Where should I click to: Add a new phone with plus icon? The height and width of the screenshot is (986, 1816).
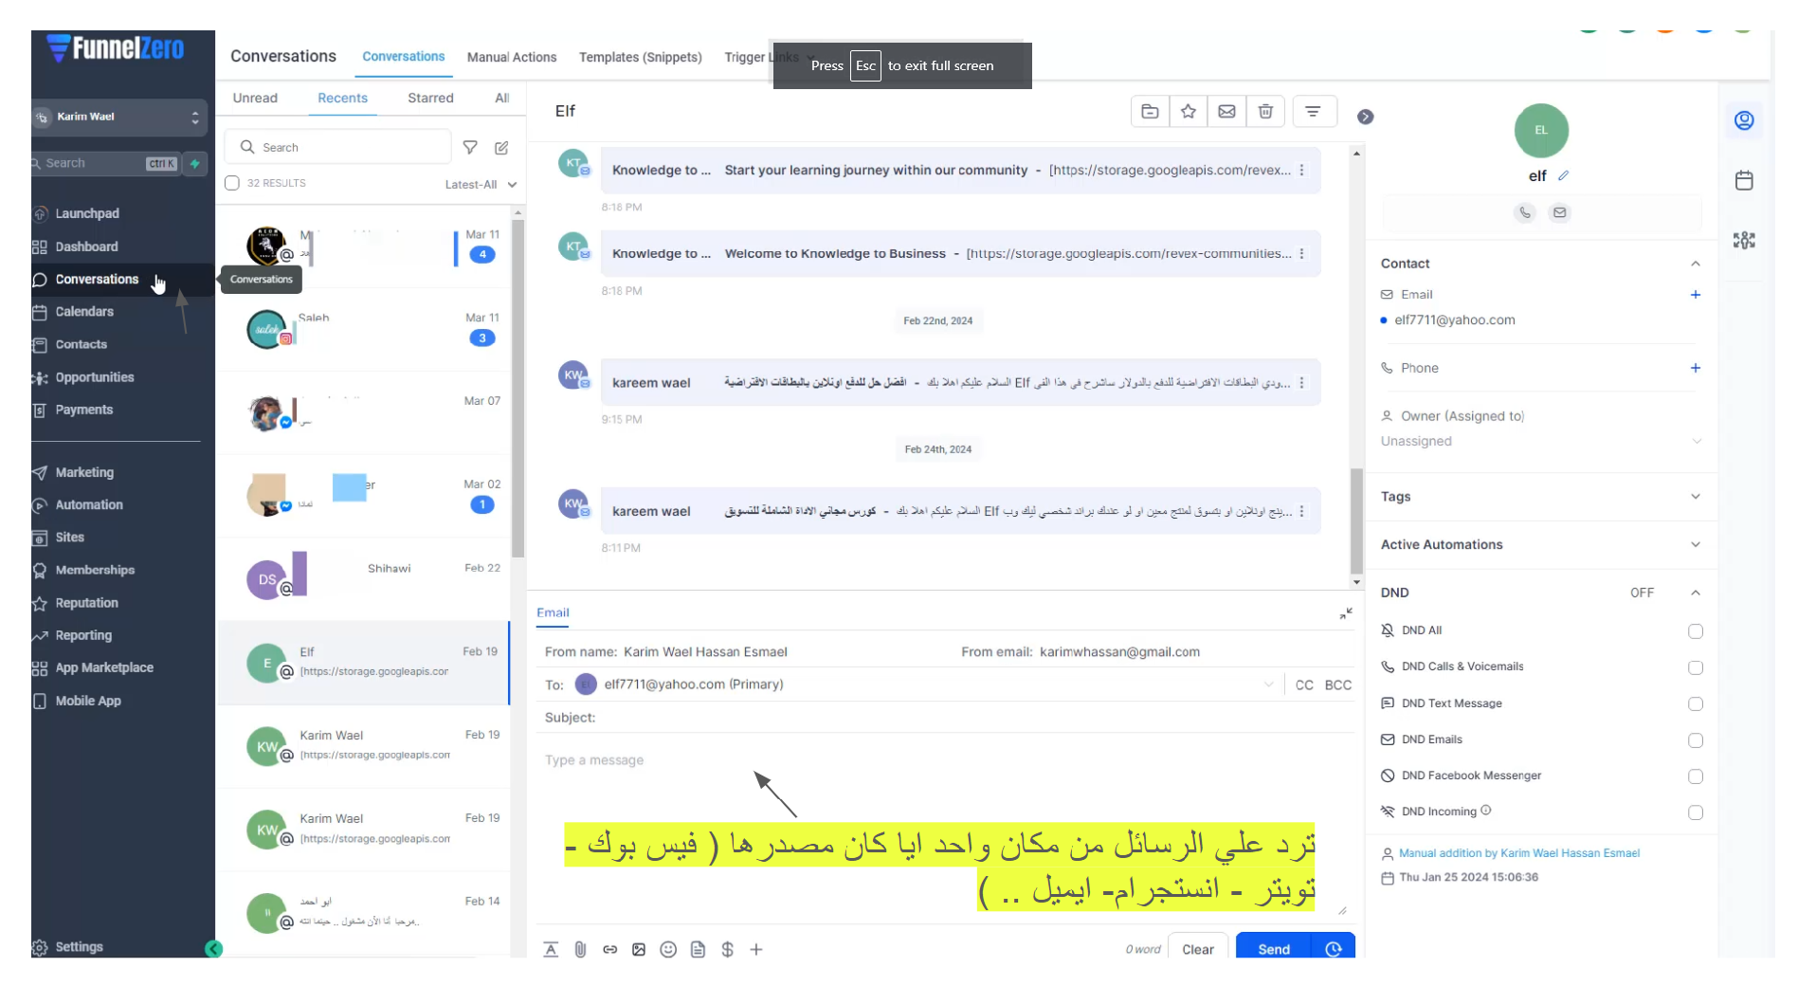(1695, 368)
